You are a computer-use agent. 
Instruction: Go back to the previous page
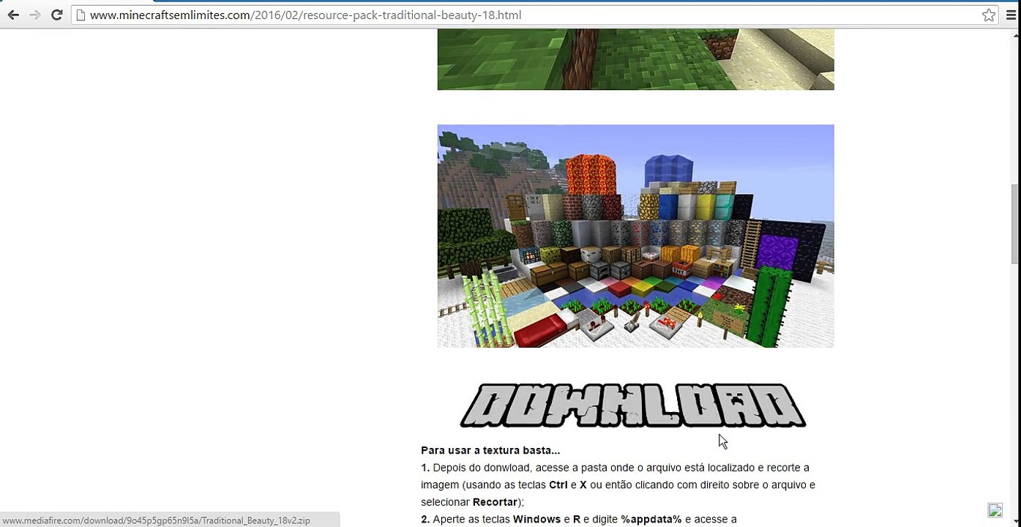13,15
